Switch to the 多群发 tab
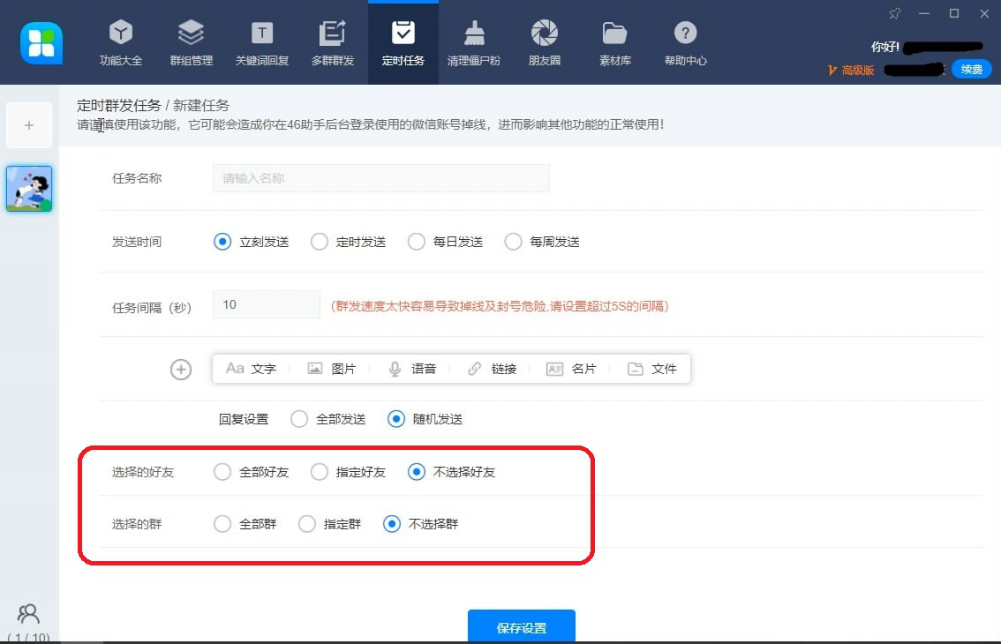Screen dimensions: 1001x644 (x=333, y=42)
